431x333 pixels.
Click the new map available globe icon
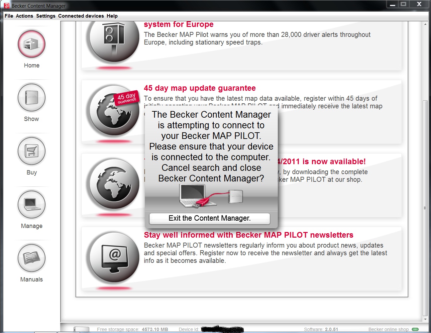(113, 183)
